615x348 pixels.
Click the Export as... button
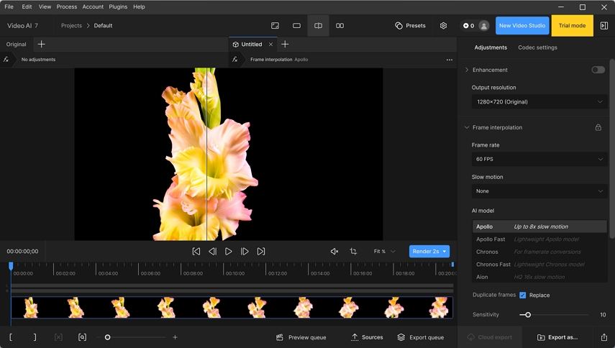click(557, 337)
